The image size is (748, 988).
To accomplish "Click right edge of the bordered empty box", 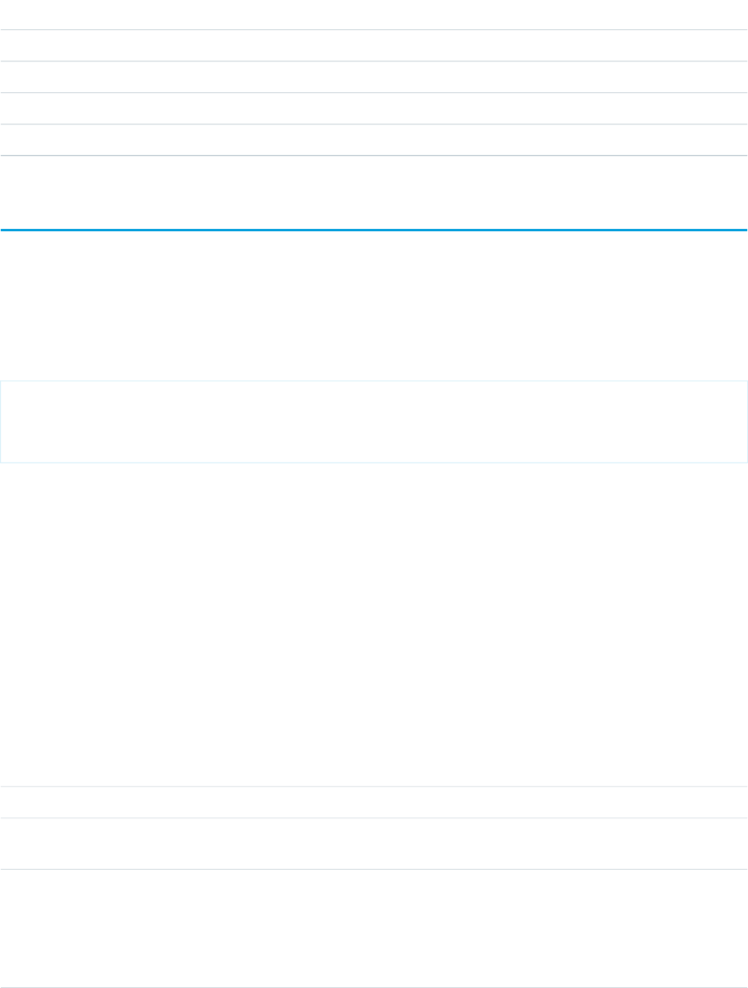I will pos(746,421).
